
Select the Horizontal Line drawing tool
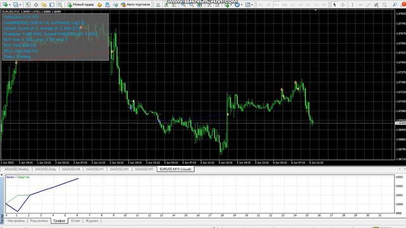pyautogui.click(x=360, y=4)
